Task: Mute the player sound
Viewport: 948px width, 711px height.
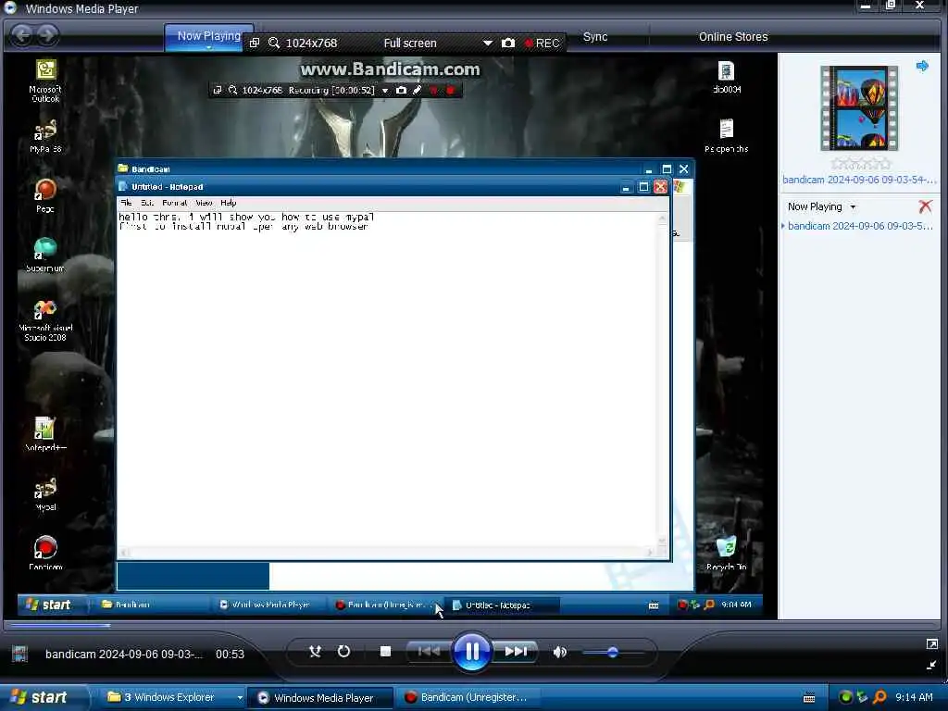Action: [x=560, y=652]
